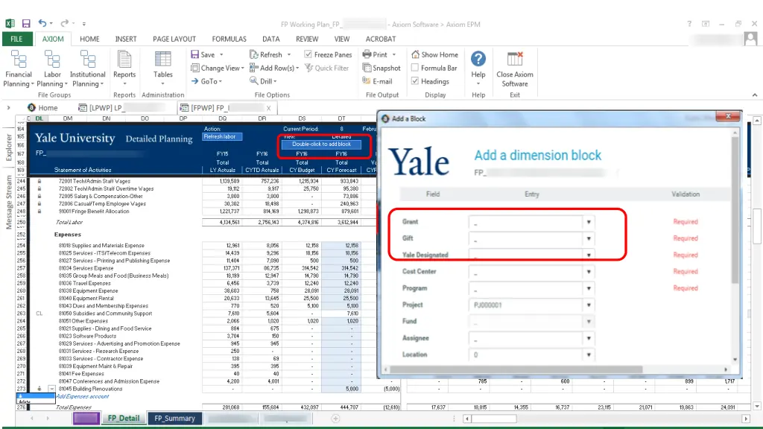Open the Program dropdown

[x=589, y=288]
